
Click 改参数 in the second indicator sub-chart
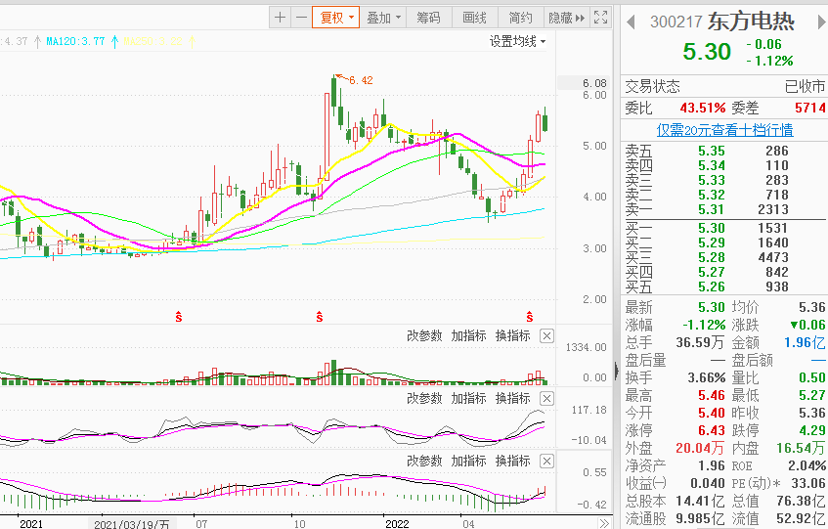point(424,398)
